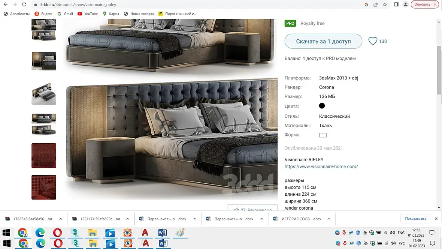The height and width of the screenshot is (249, 442).
Task: Click the green PRO badge
Action: pos(290,23)
